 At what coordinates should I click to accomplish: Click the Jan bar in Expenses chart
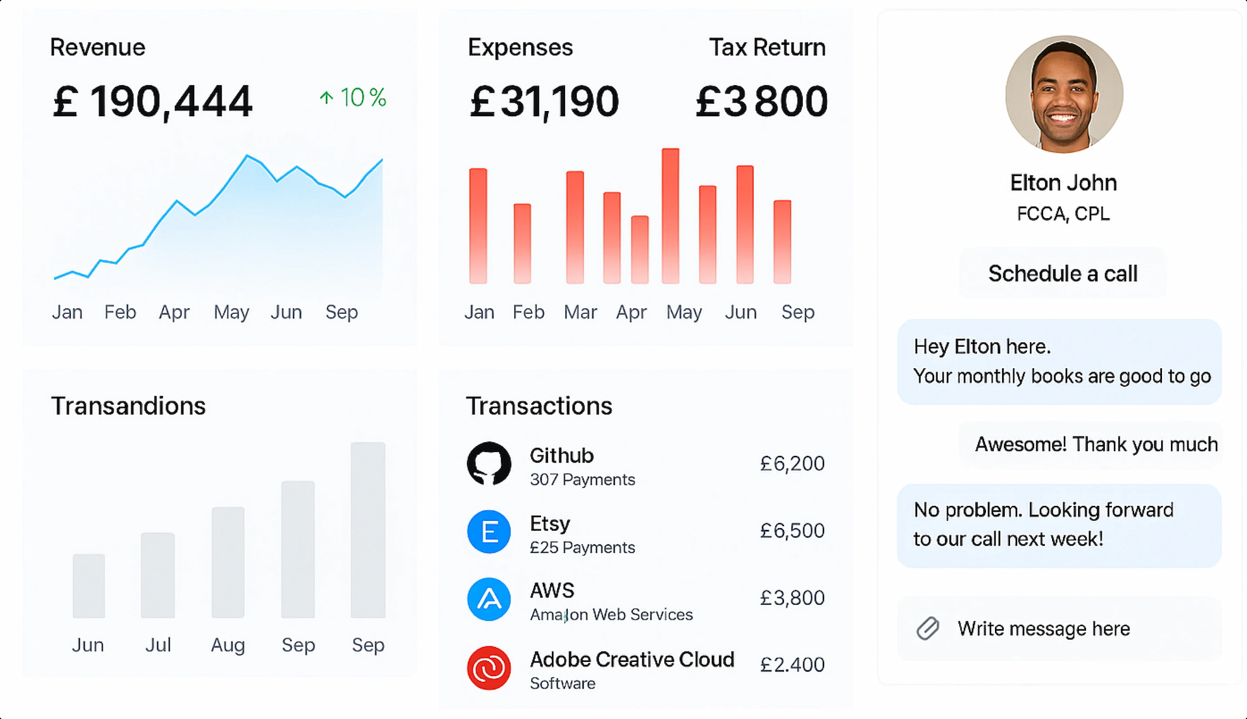pyautogui.click(x=478, y=225)
